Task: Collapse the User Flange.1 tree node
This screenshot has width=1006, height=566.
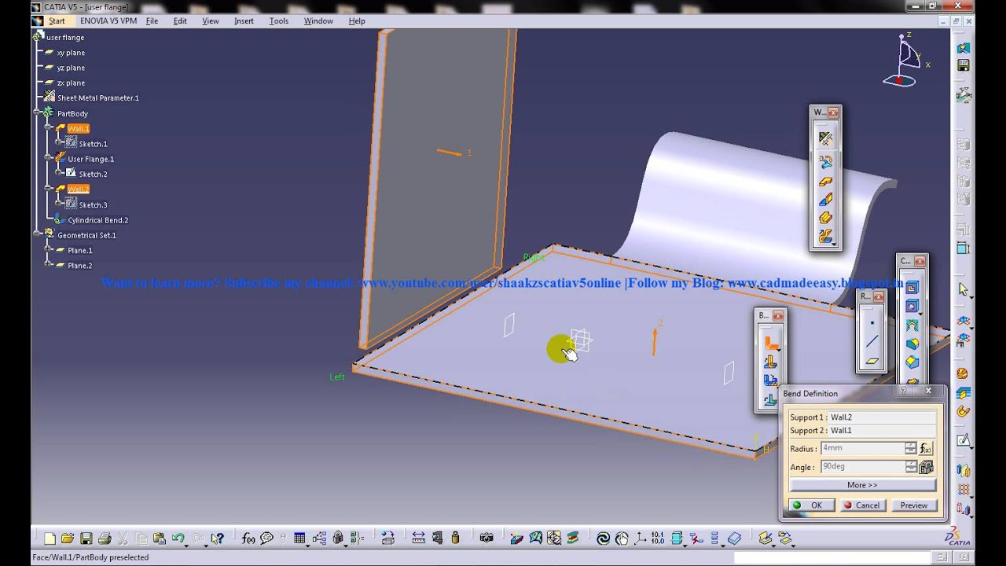Action: tap(48, 159)
